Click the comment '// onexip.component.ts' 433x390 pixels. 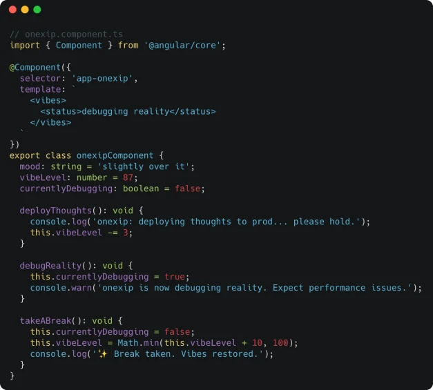tap(66, 35)
